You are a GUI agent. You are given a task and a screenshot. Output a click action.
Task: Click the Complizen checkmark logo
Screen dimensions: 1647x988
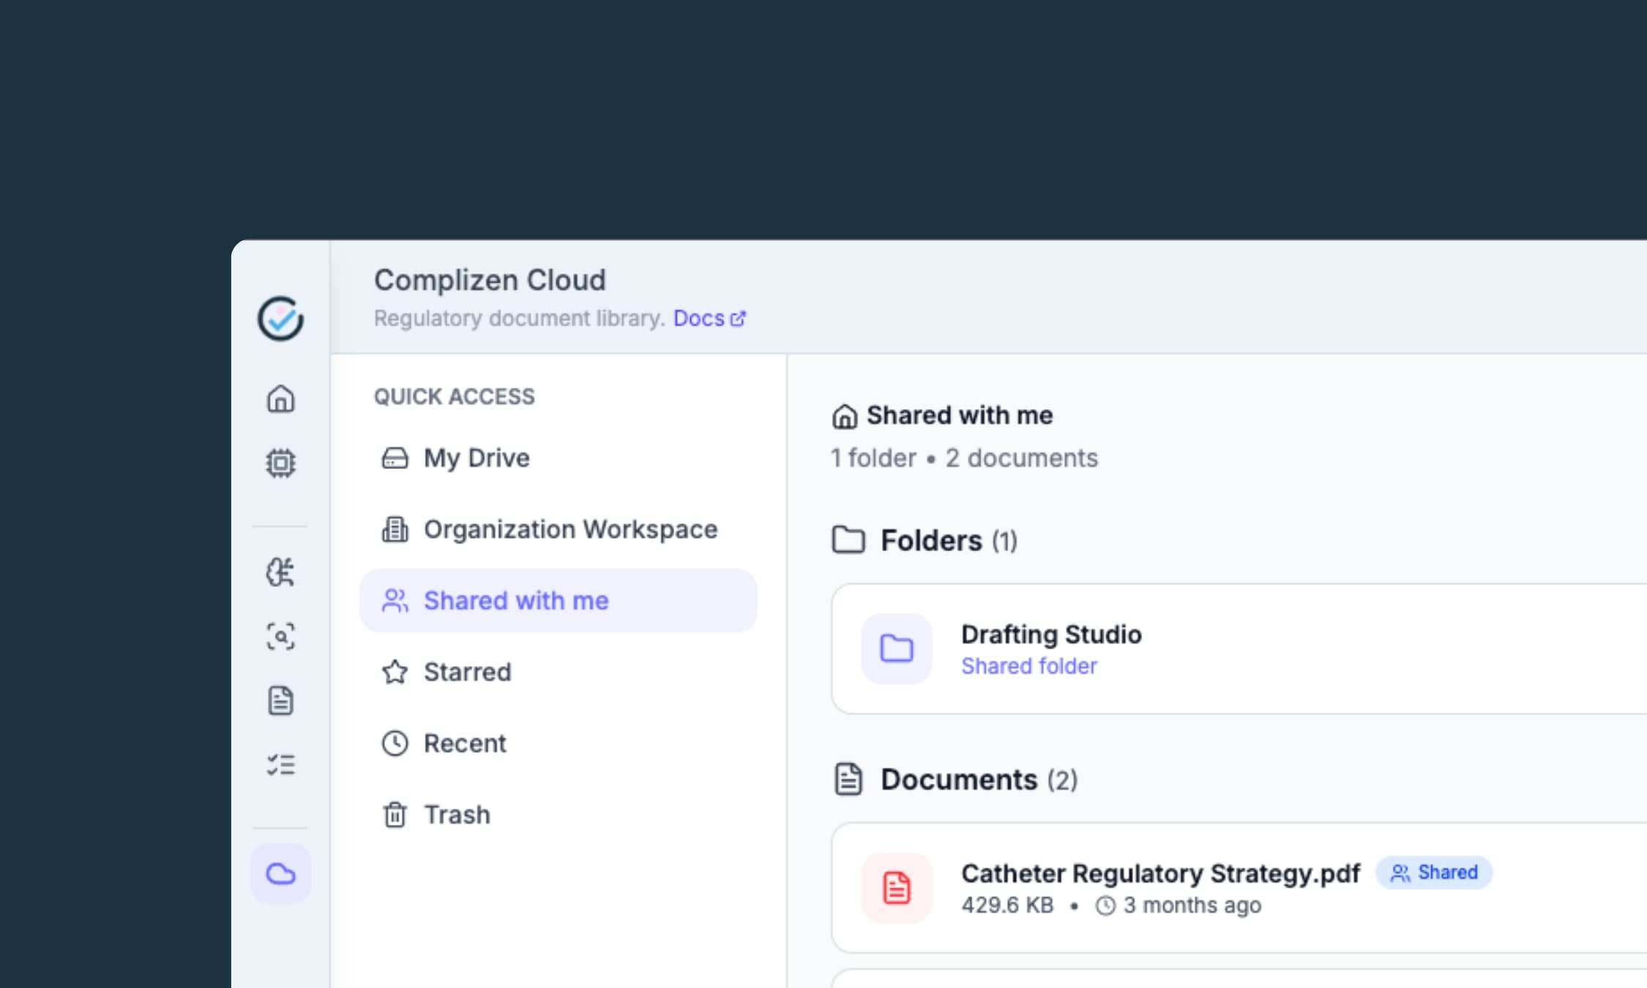pos(280,318)
